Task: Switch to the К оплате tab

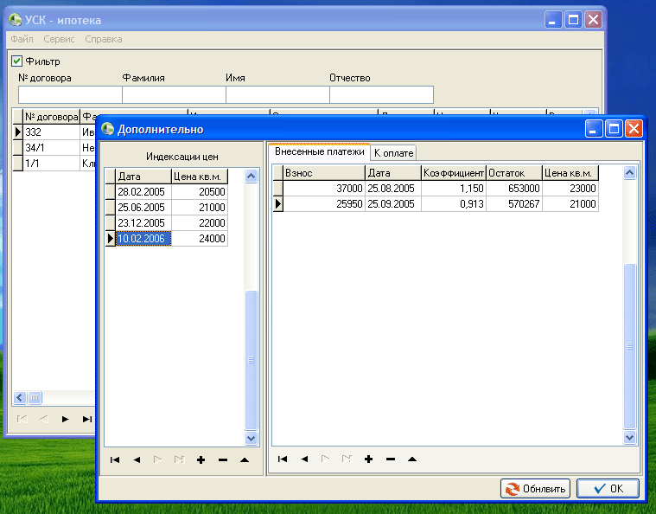Action: point(394,152)
